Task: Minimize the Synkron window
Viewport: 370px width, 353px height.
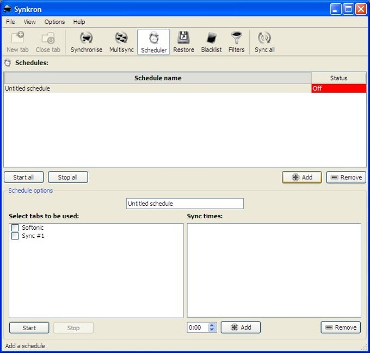Action: 335,9
